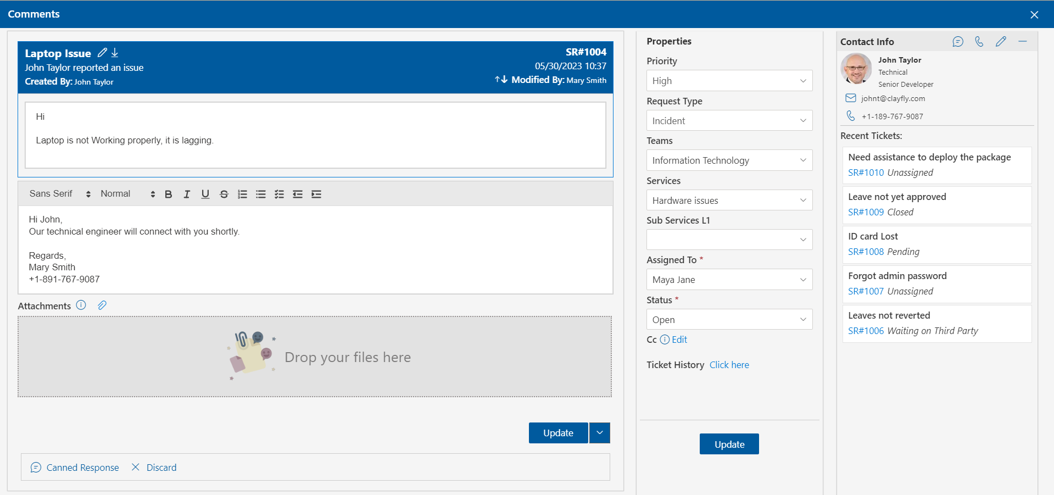Insert bulleted list in reply editor

pos(261,194)
